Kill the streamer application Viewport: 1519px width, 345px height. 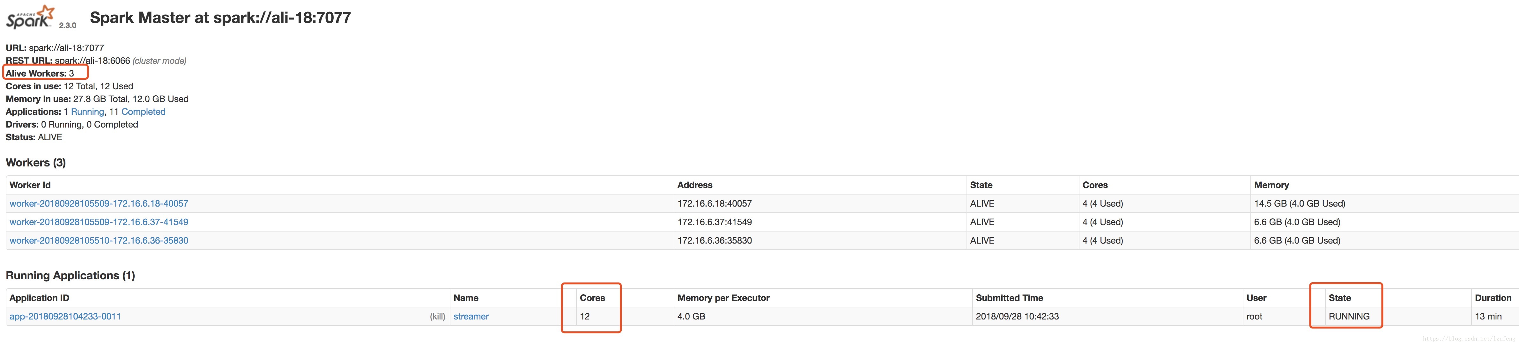point(437,316)
